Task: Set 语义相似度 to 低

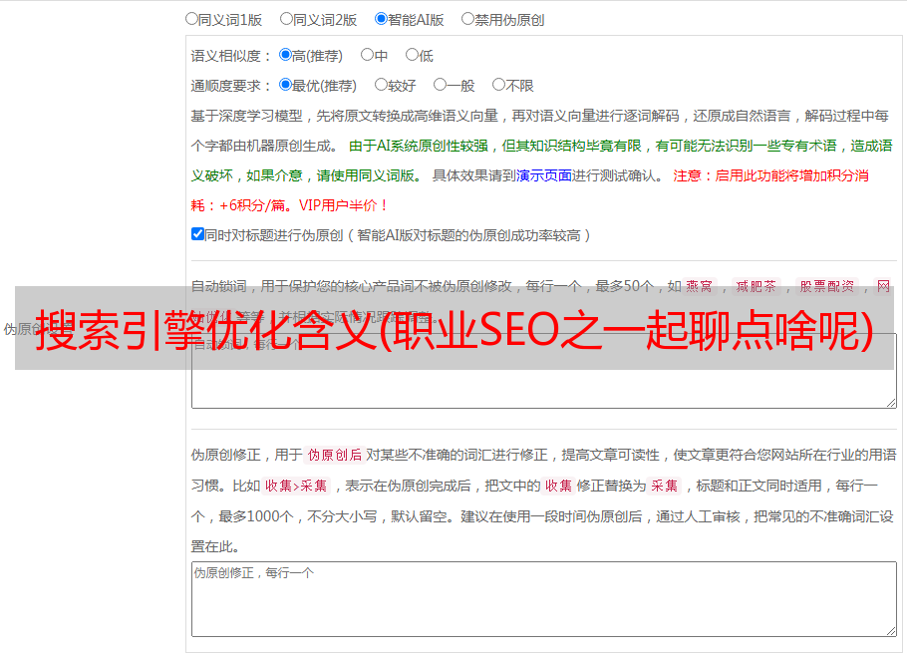Action: coord(412,55)
